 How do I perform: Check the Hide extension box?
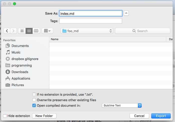(x=5, y=116)
